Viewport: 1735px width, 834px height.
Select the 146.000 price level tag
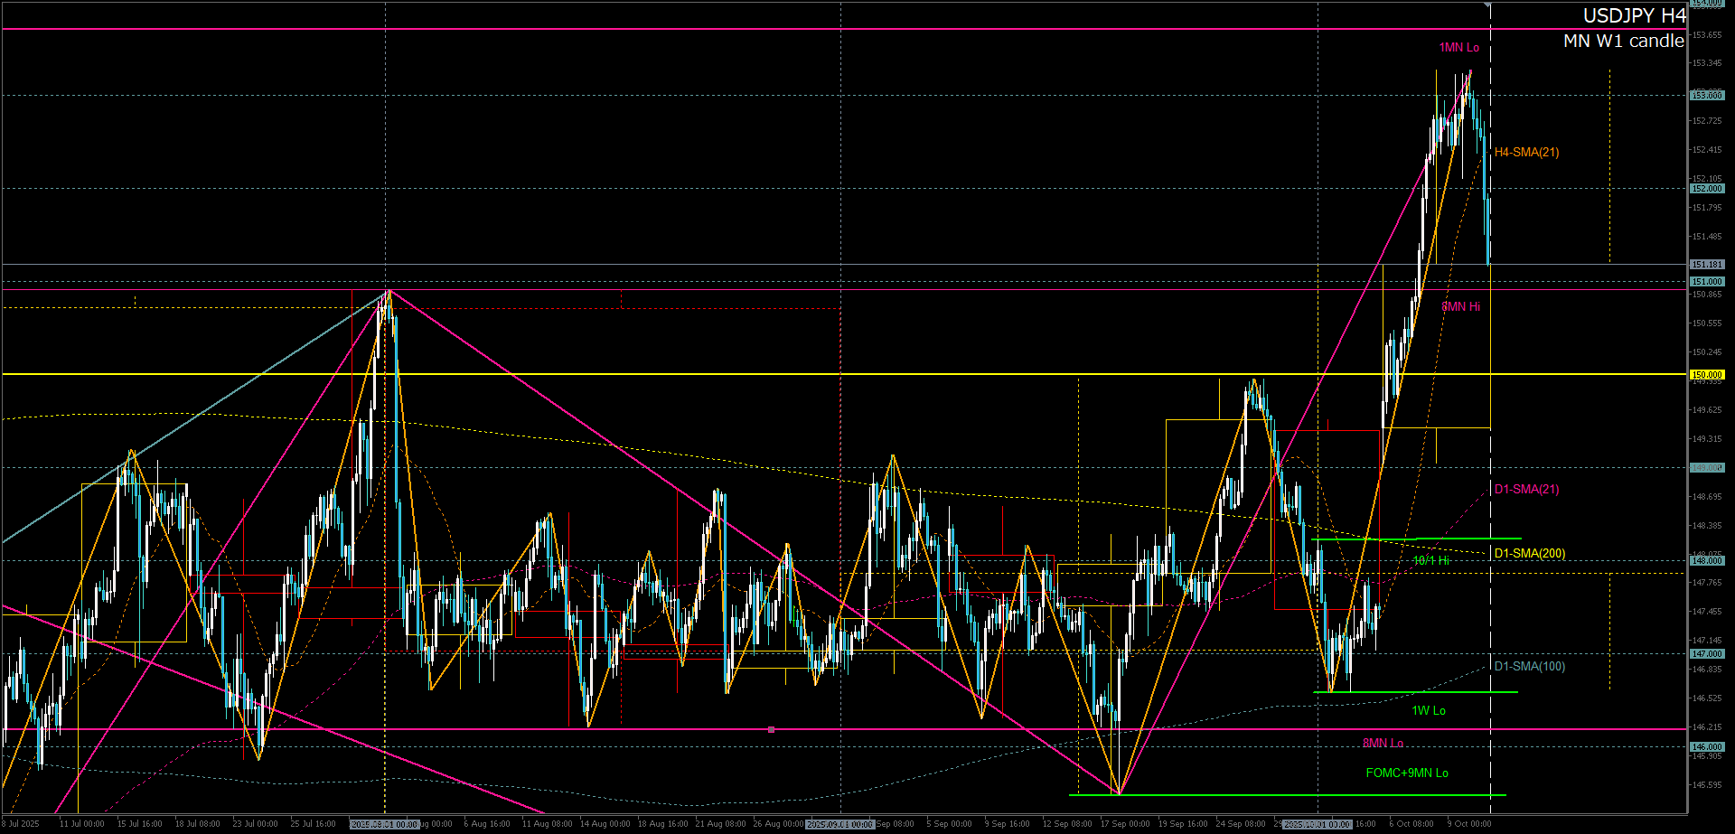click(1707, 747)
